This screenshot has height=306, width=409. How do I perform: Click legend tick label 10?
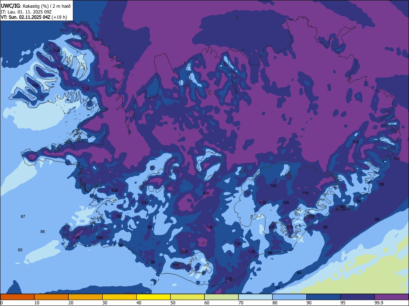[37, 303]
